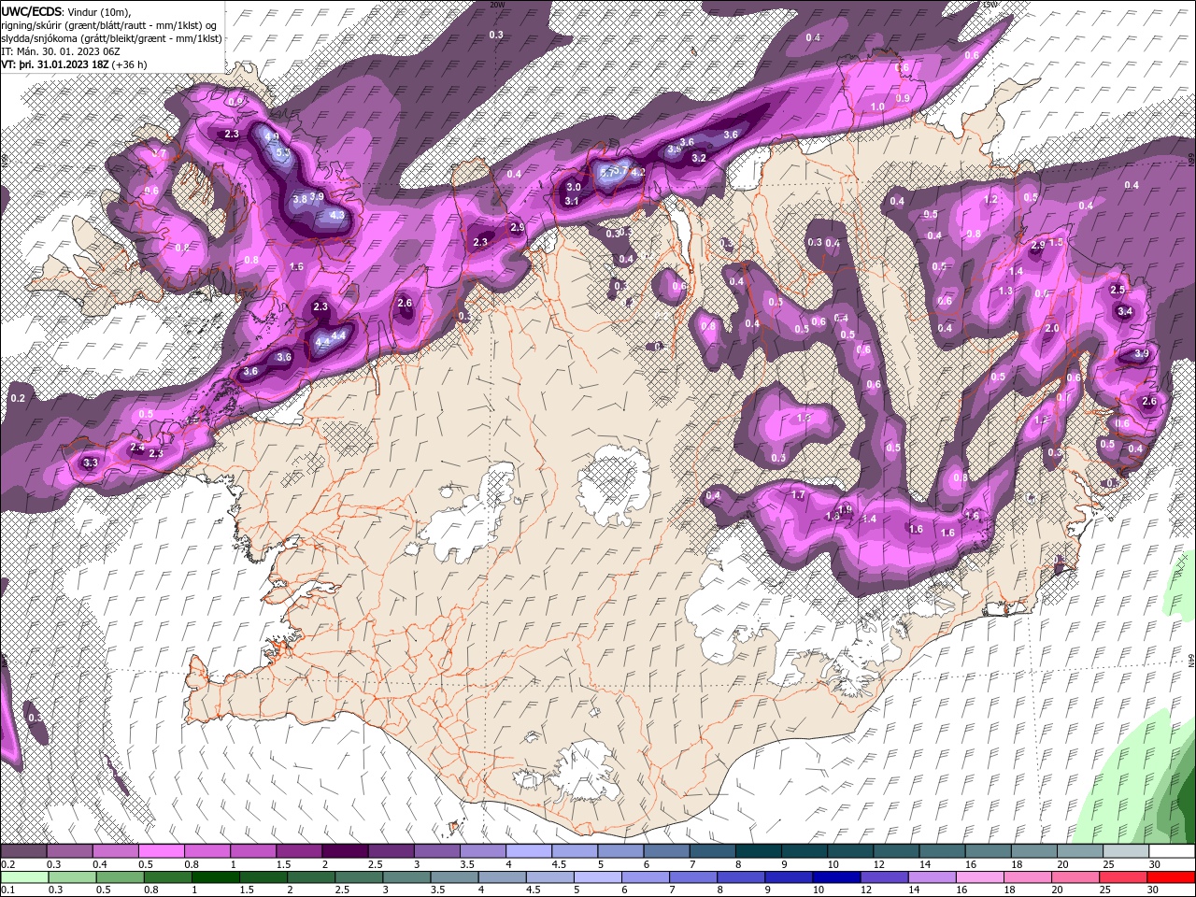Select upper legend swatch between 4 and 4.5
1196x897 pixels.
(529, 851)
